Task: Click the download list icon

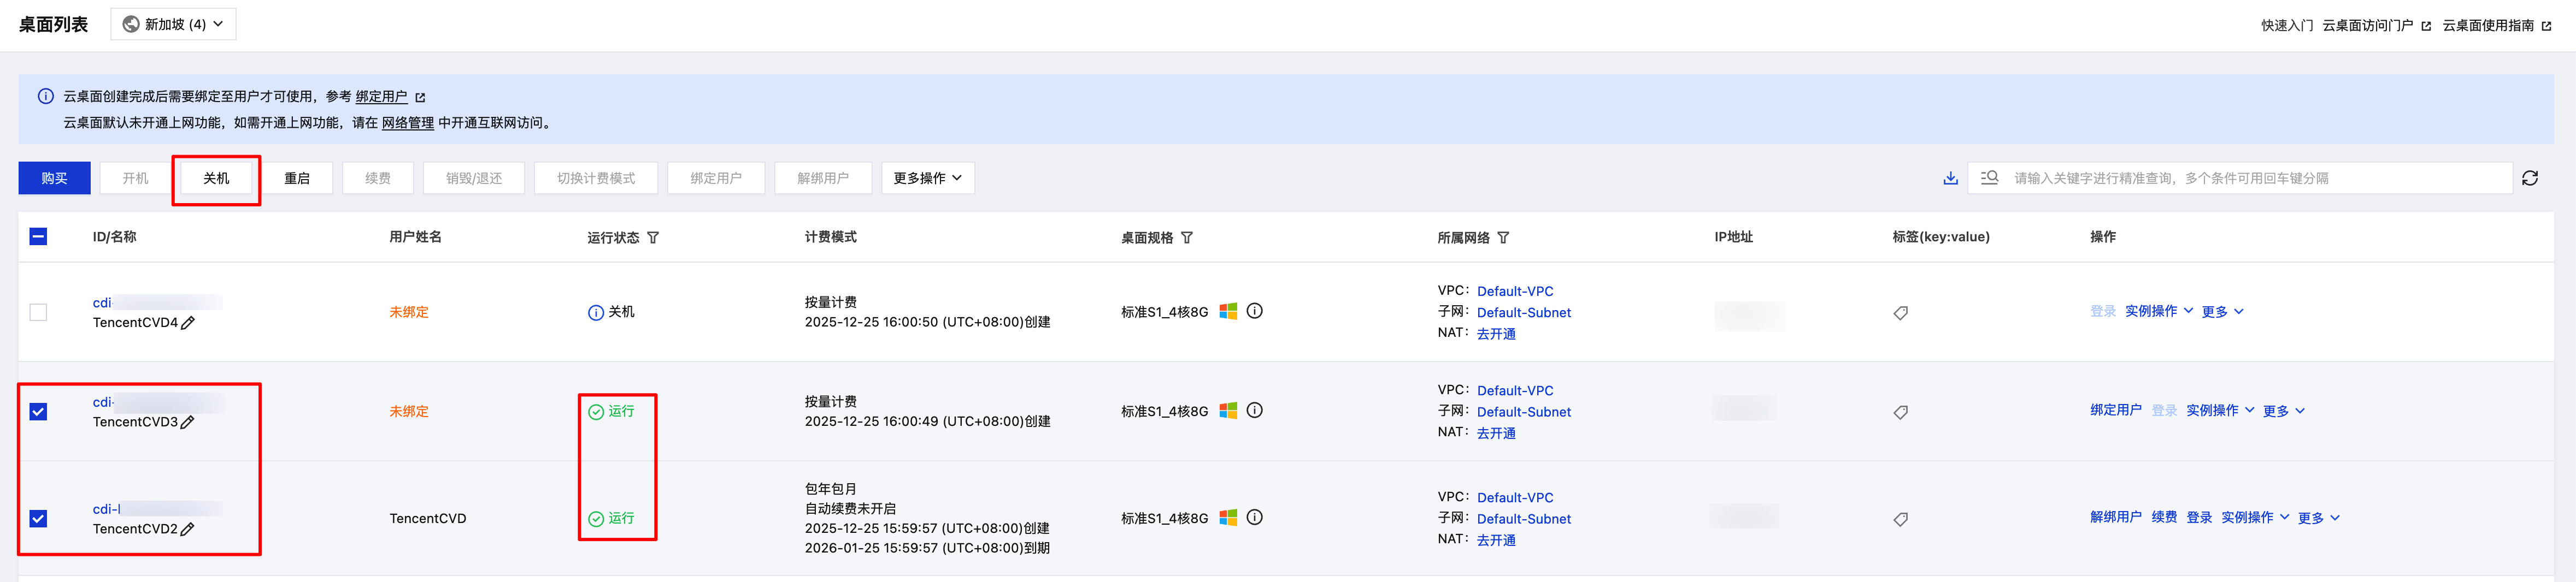Action: (x=1949, y=179)
